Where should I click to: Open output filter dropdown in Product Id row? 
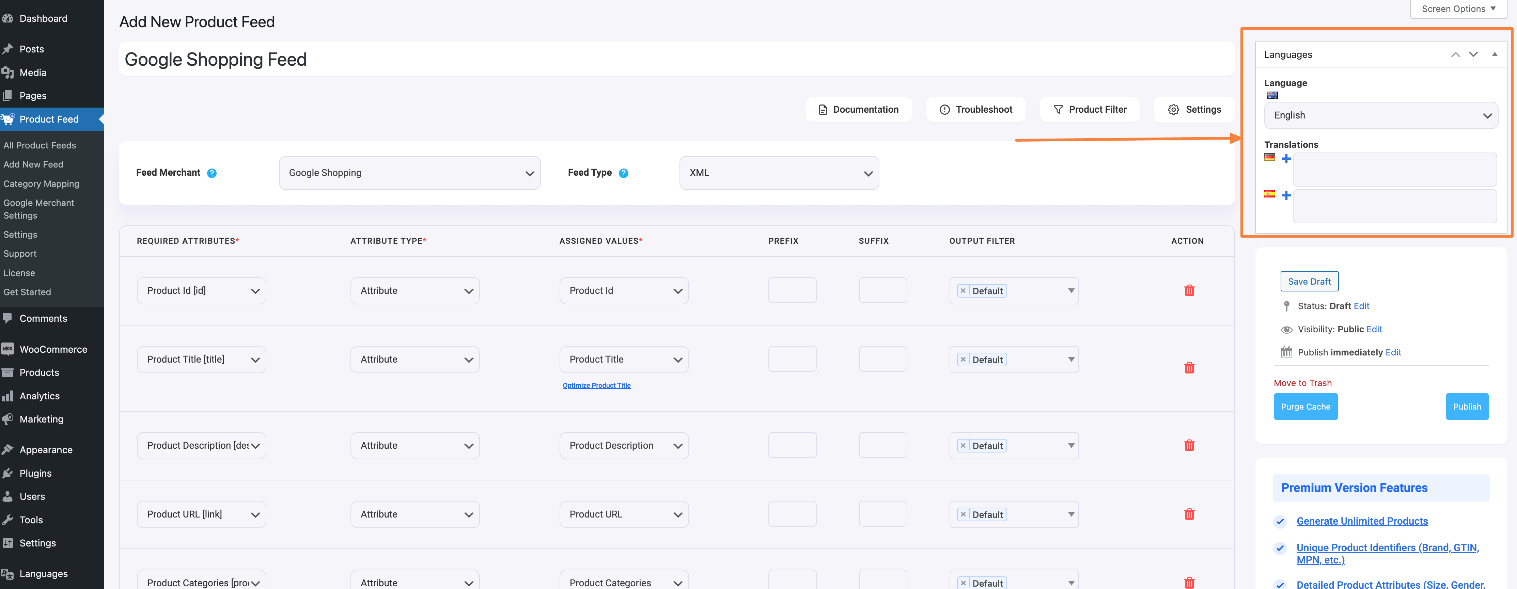1014,291
